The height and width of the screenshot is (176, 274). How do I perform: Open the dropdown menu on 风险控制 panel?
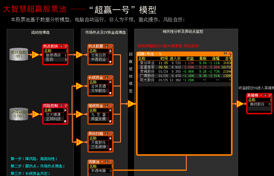pos(61,105)
